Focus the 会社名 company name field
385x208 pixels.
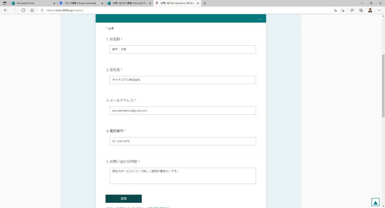pos(182,80)
